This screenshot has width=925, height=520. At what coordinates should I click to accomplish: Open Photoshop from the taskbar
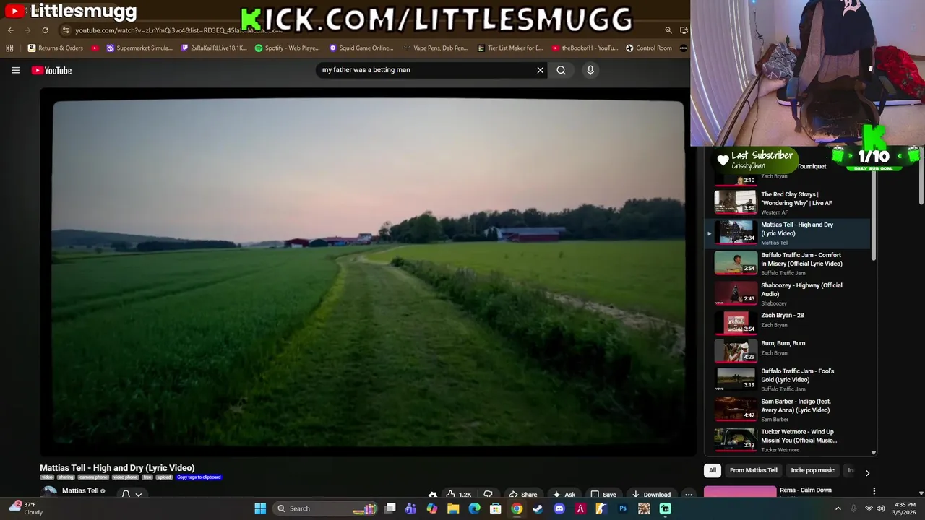pos(622,508)
